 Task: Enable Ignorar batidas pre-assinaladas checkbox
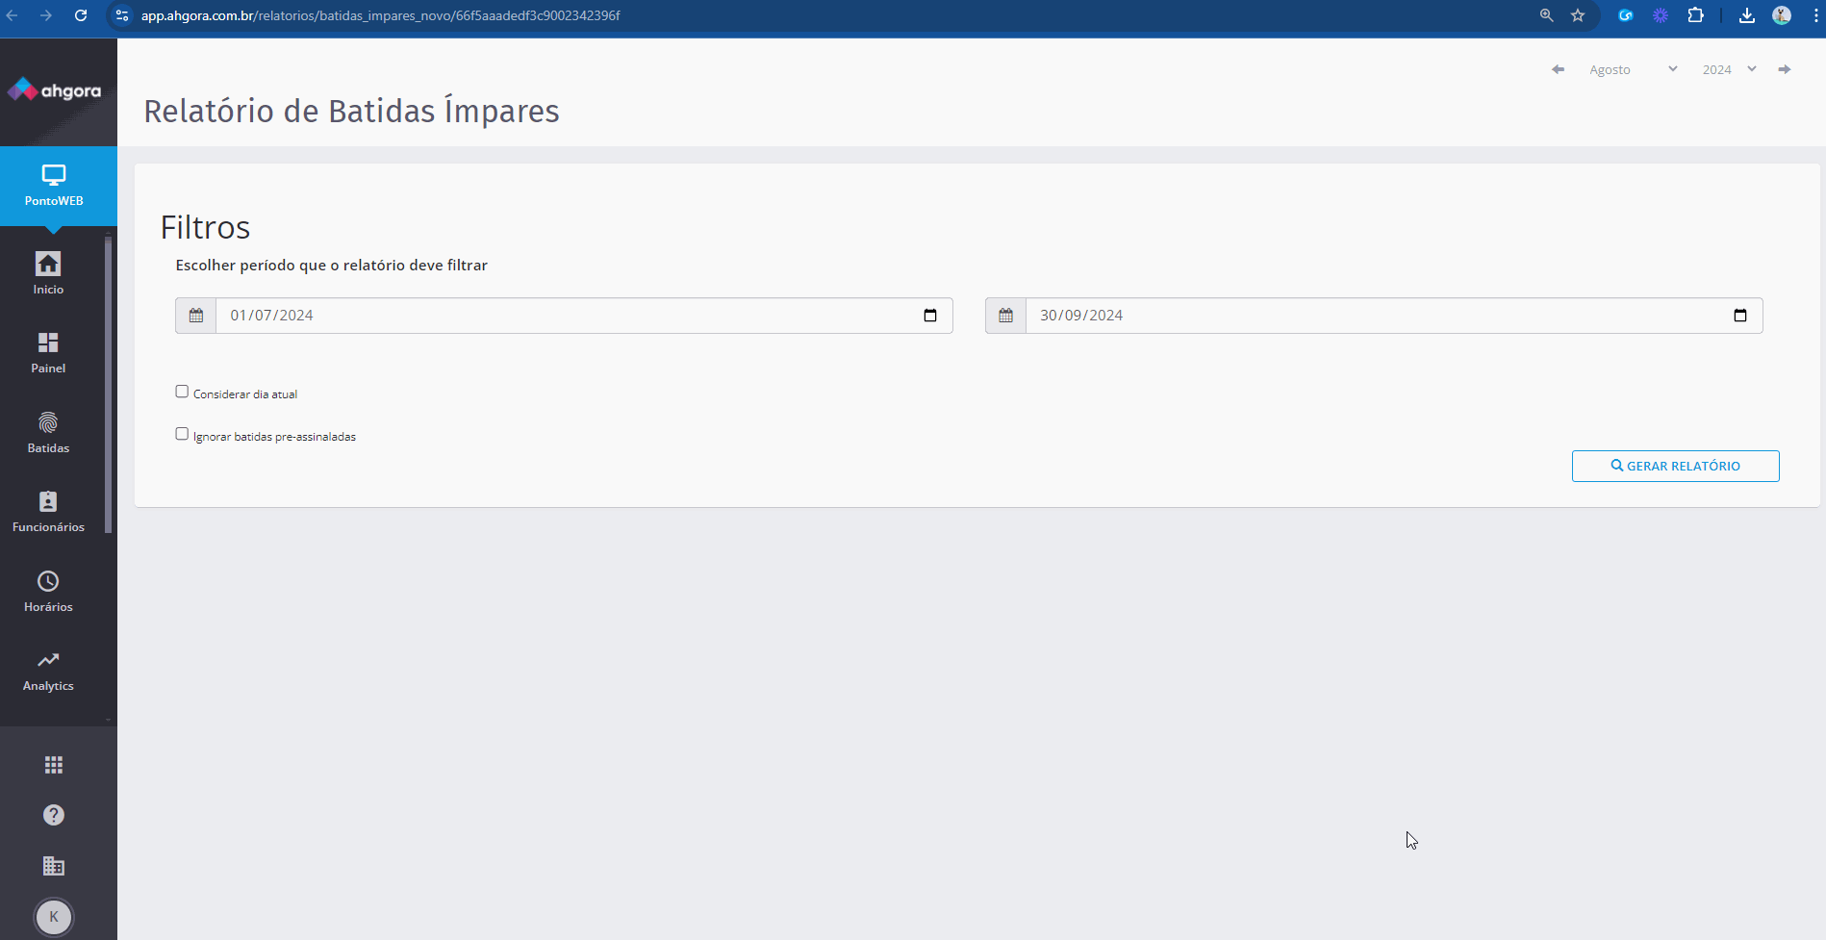182,434
